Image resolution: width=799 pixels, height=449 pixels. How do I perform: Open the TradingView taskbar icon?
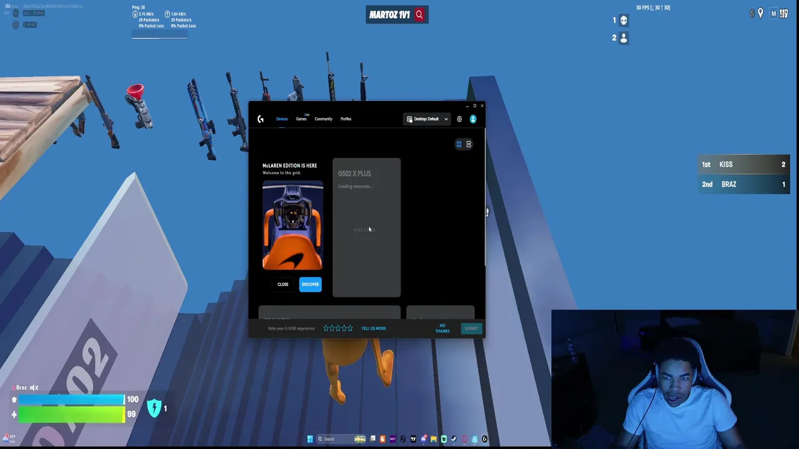[413, 439]
